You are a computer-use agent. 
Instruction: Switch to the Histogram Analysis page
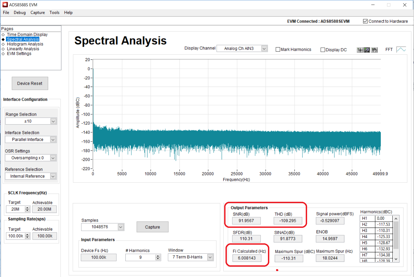25,44
